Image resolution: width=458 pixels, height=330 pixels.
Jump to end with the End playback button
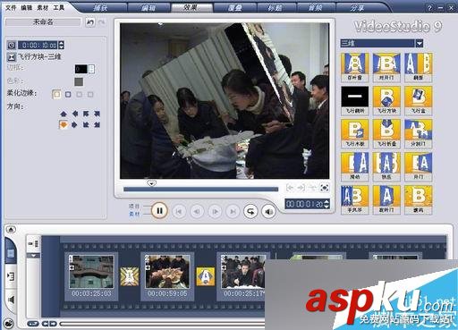point(233,212)
